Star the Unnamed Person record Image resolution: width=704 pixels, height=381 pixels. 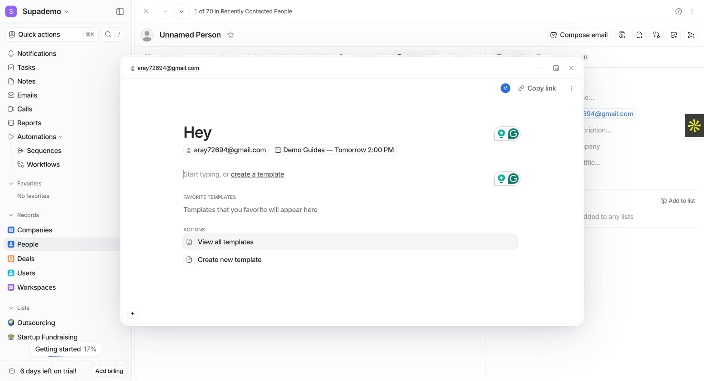231,34
